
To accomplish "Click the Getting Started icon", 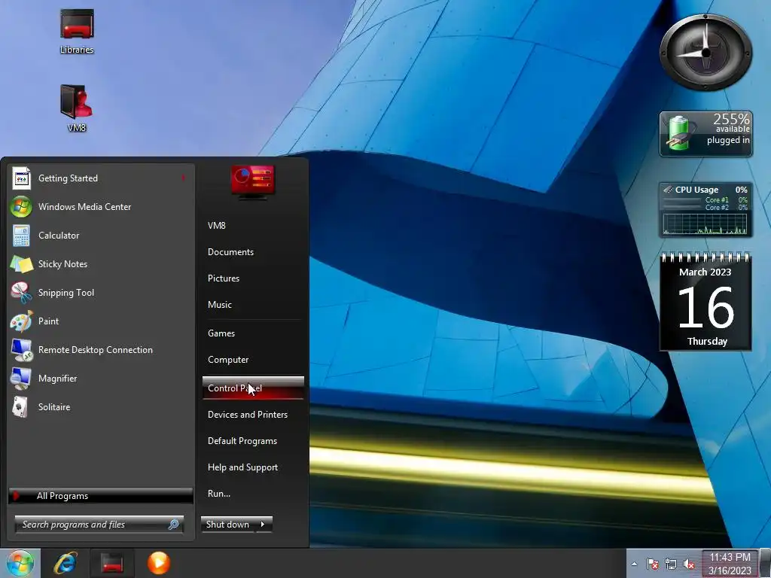I will [21, 178].
